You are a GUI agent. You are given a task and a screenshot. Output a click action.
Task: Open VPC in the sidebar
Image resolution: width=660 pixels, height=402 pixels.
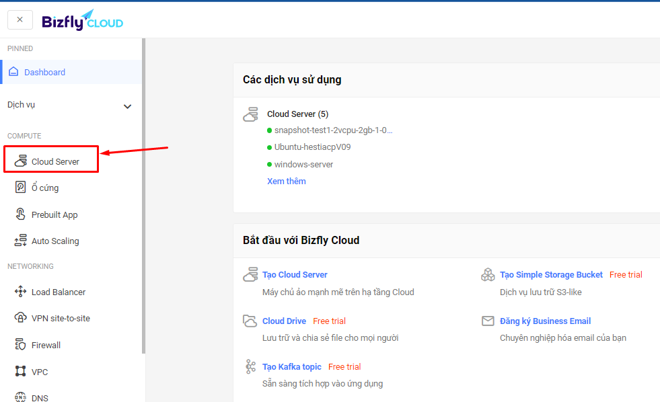click(40, 372)
